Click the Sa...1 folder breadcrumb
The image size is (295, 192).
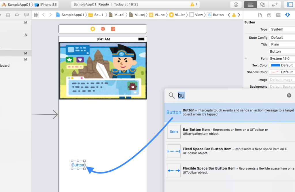coord(96,15)
